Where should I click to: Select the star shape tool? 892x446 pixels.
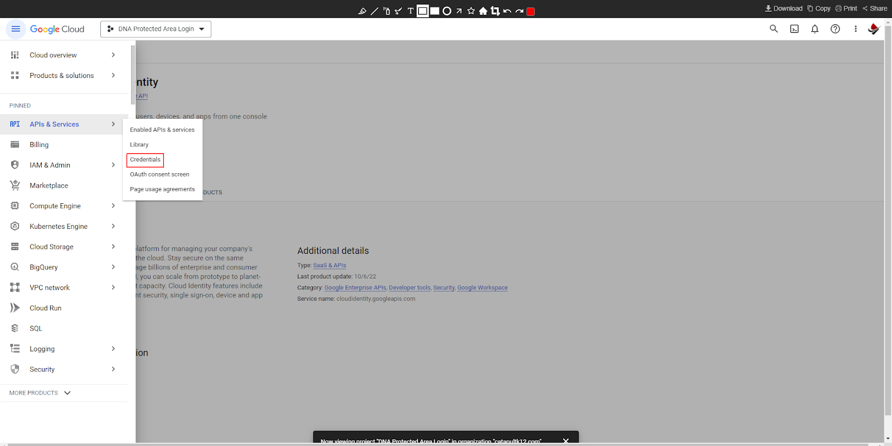471,11
